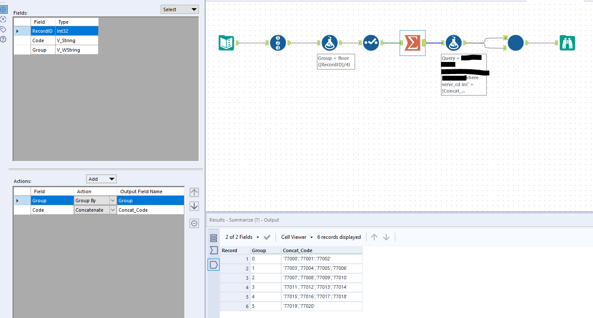Screen dimensions: 593x318
Task: Remove selected action with minus button
Action: pyautogui.click(x=194, y=223)
